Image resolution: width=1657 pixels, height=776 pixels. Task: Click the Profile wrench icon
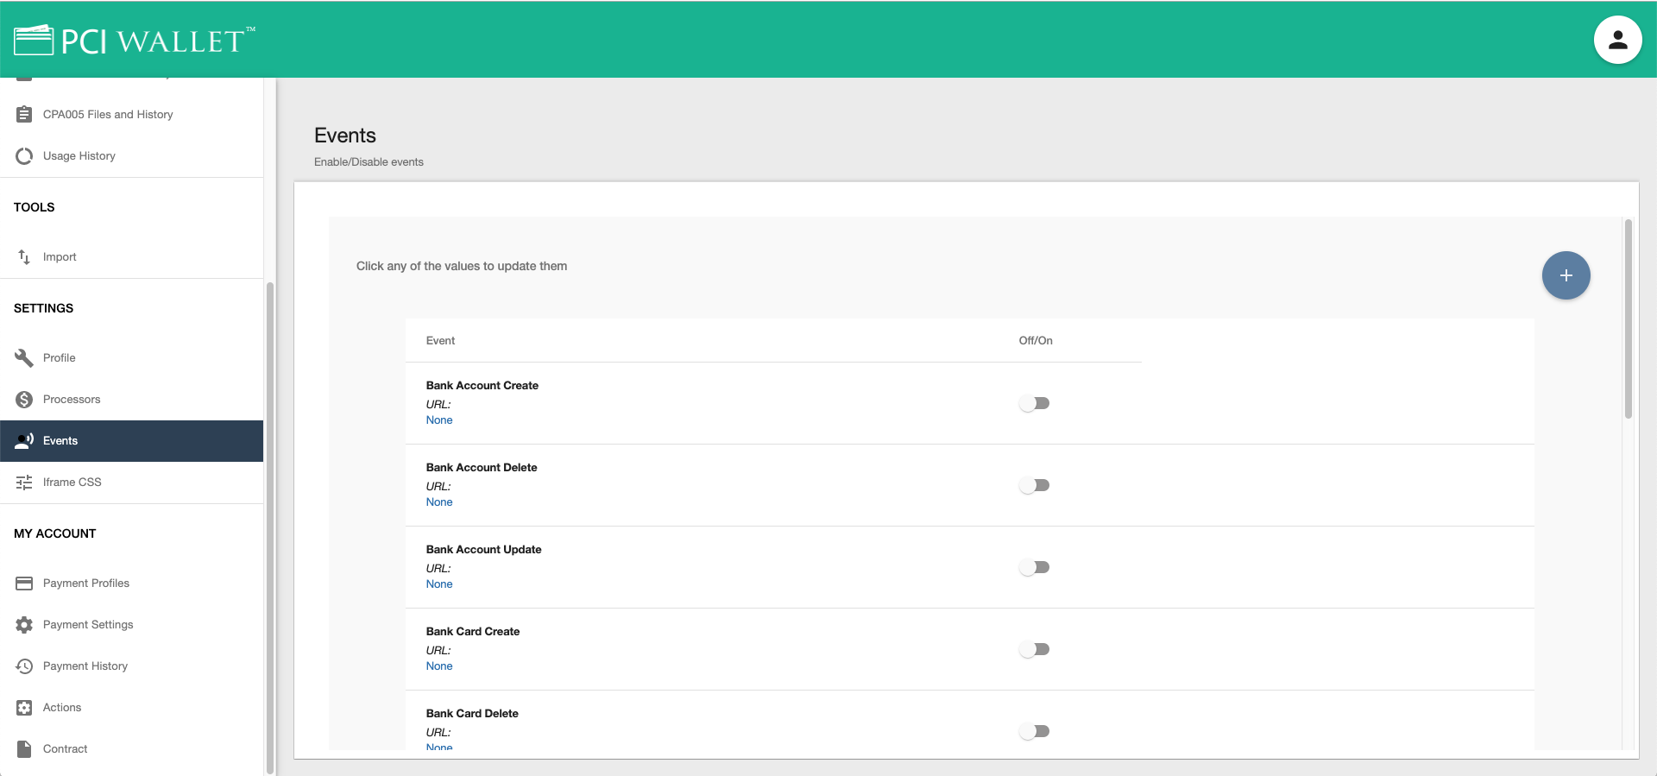coord(24,357)
